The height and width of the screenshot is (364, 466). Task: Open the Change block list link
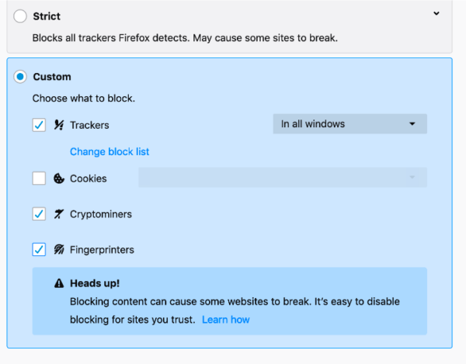(110, 151)
